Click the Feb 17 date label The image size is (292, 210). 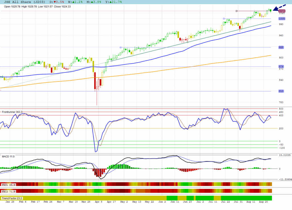(35, 202)
